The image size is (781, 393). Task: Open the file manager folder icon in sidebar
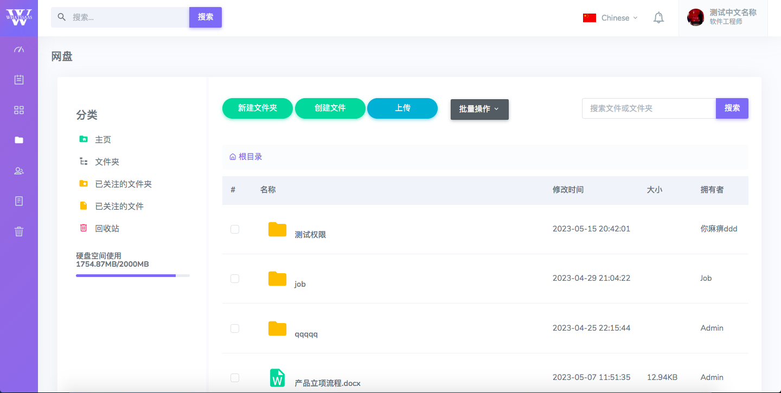19,140
